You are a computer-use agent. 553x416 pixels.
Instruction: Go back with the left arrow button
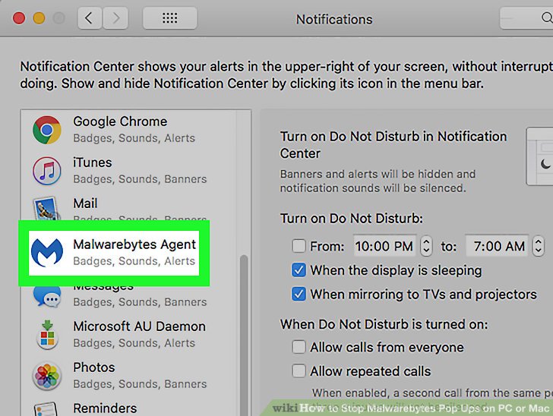point(90,18)
